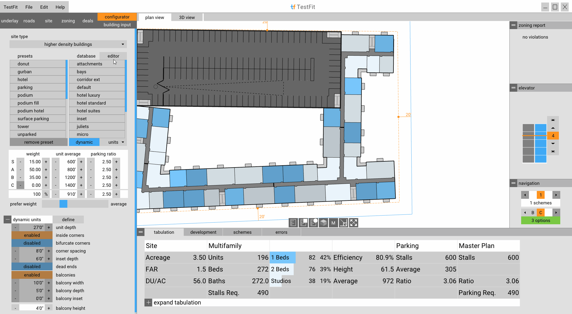Toggle bifurcate corners disabled setting
Viewport: 572px width, 314px height.
click(x=32, y=243)
